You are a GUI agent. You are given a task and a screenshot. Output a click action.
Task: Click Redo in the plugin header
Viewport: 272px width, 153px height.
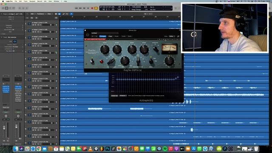coord(130,36)
